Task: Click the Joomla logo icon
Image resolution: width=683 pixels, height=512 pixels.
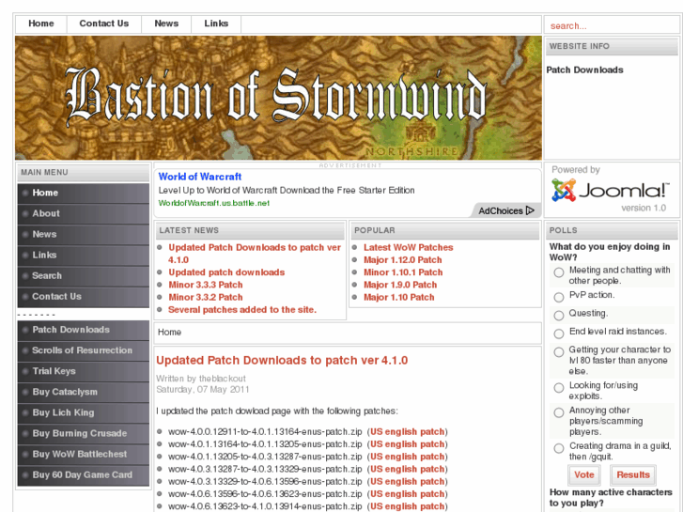Action: 564,190
